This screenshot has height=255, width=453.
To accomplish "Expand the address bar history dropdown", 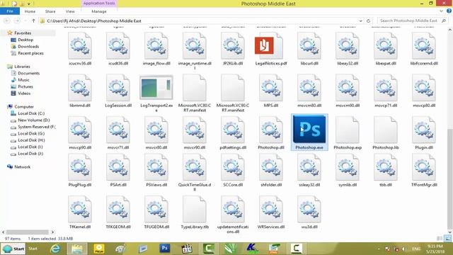I will point(360,21).
